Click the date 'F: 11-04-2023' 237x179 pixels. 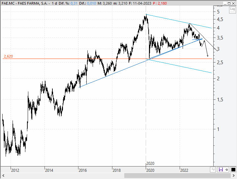(140, 3)
